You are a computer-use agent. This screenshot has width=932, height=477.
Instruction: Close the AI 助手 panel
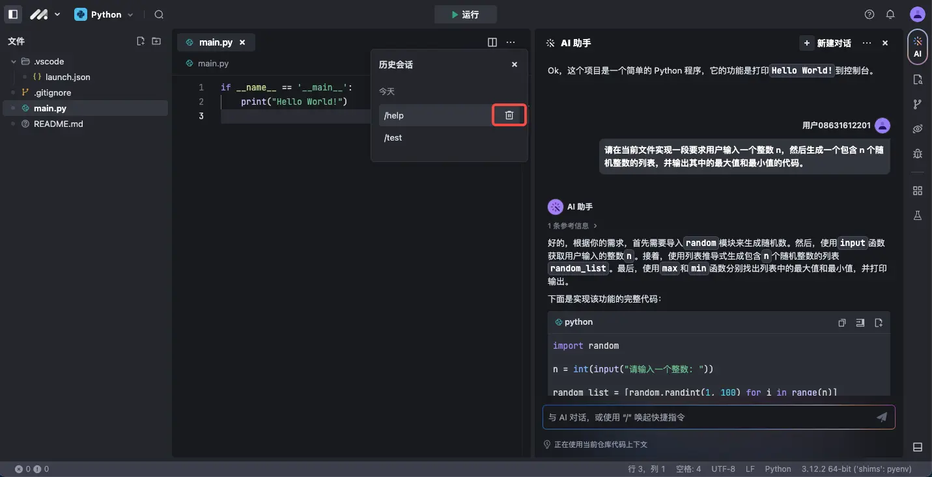click(885, 43)
